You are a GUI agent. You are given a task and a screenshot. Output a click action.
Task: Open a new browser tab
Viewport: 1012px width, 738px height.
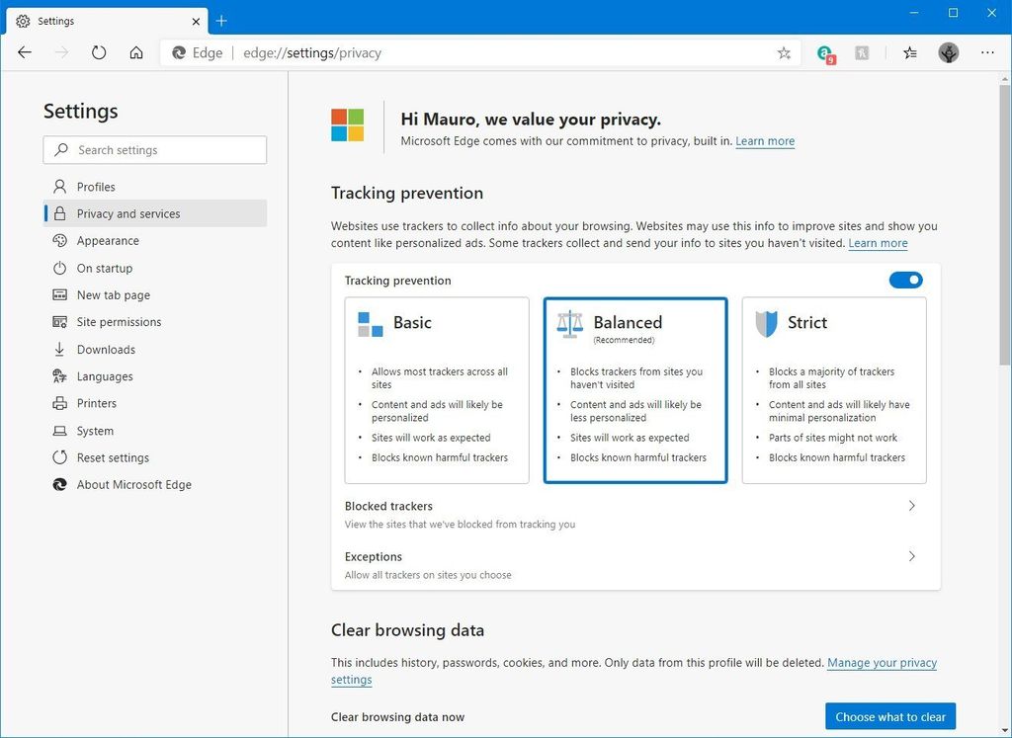coord(221,20)
